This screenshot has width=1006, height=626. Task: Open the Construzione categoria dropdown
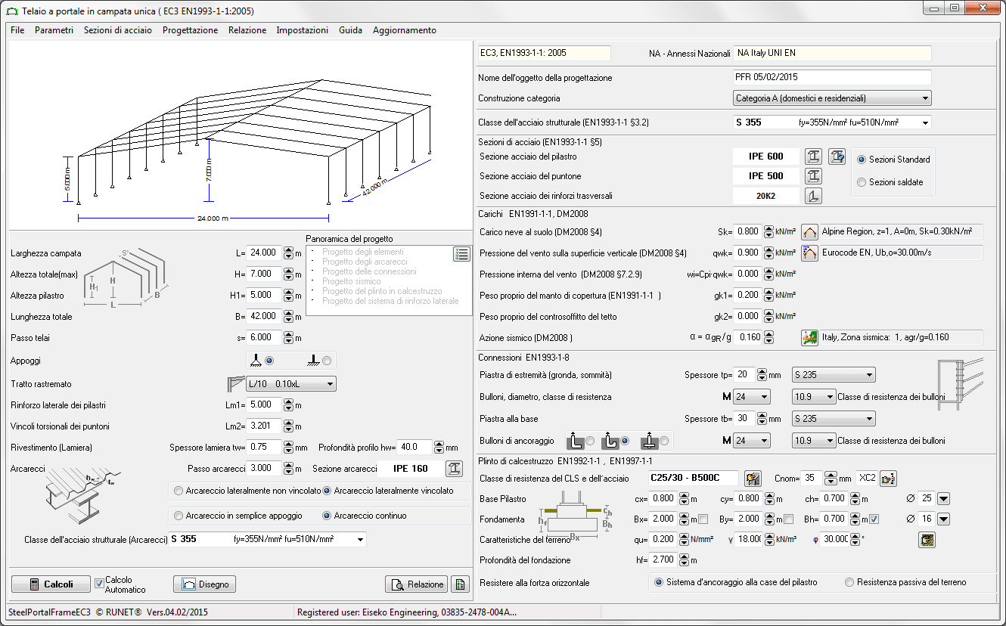click(927, 98)
